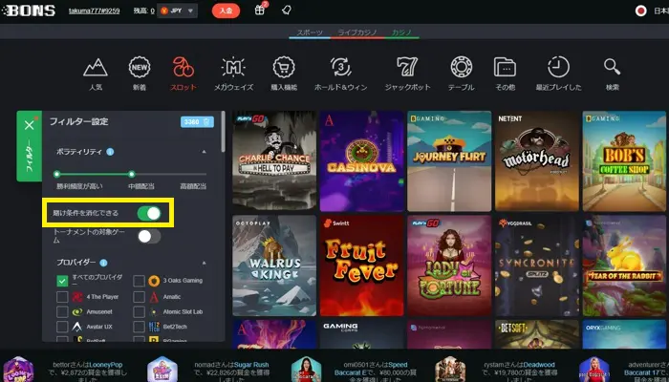
Task: Disable the 賭け条件を消化できる toggle
Action: (150, 213)
